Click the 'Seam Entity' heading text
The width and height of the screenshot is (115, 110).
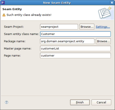[x=12, y=9]
